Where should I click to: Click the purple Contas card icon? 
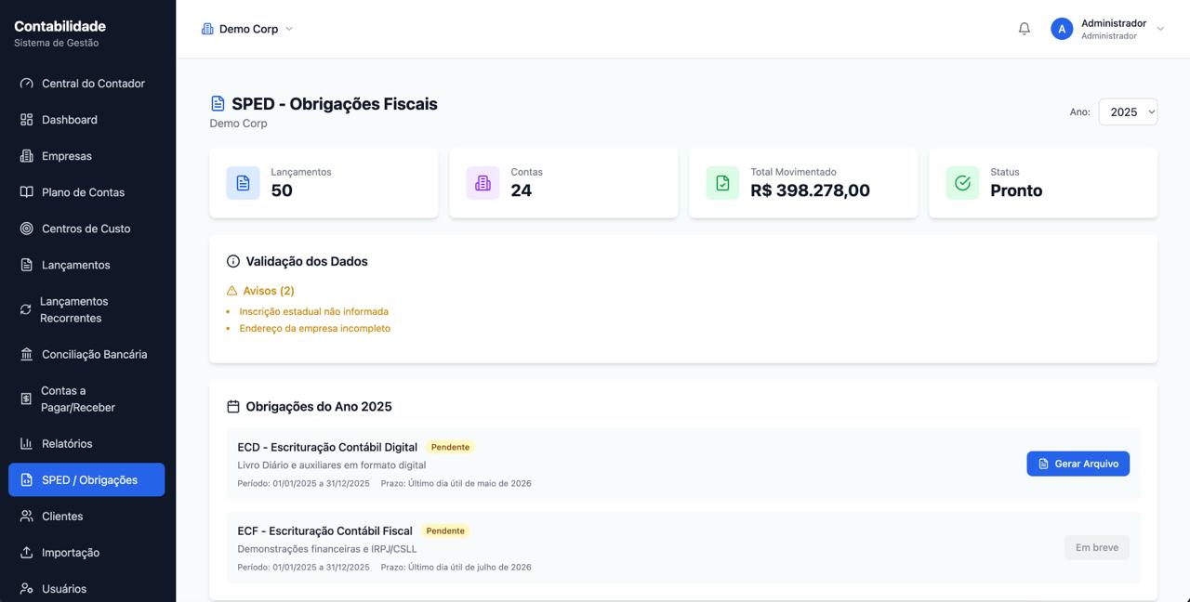(x=483, y=183)
